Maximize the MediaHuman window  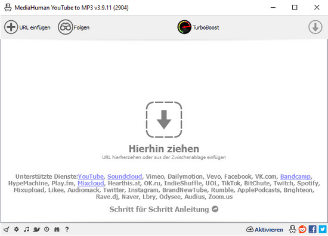[x=295, y=7]
